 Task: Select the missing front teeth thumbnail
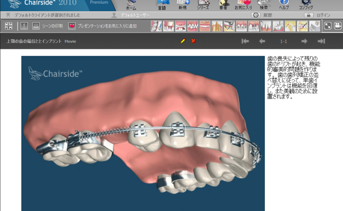tap(181, 26)
